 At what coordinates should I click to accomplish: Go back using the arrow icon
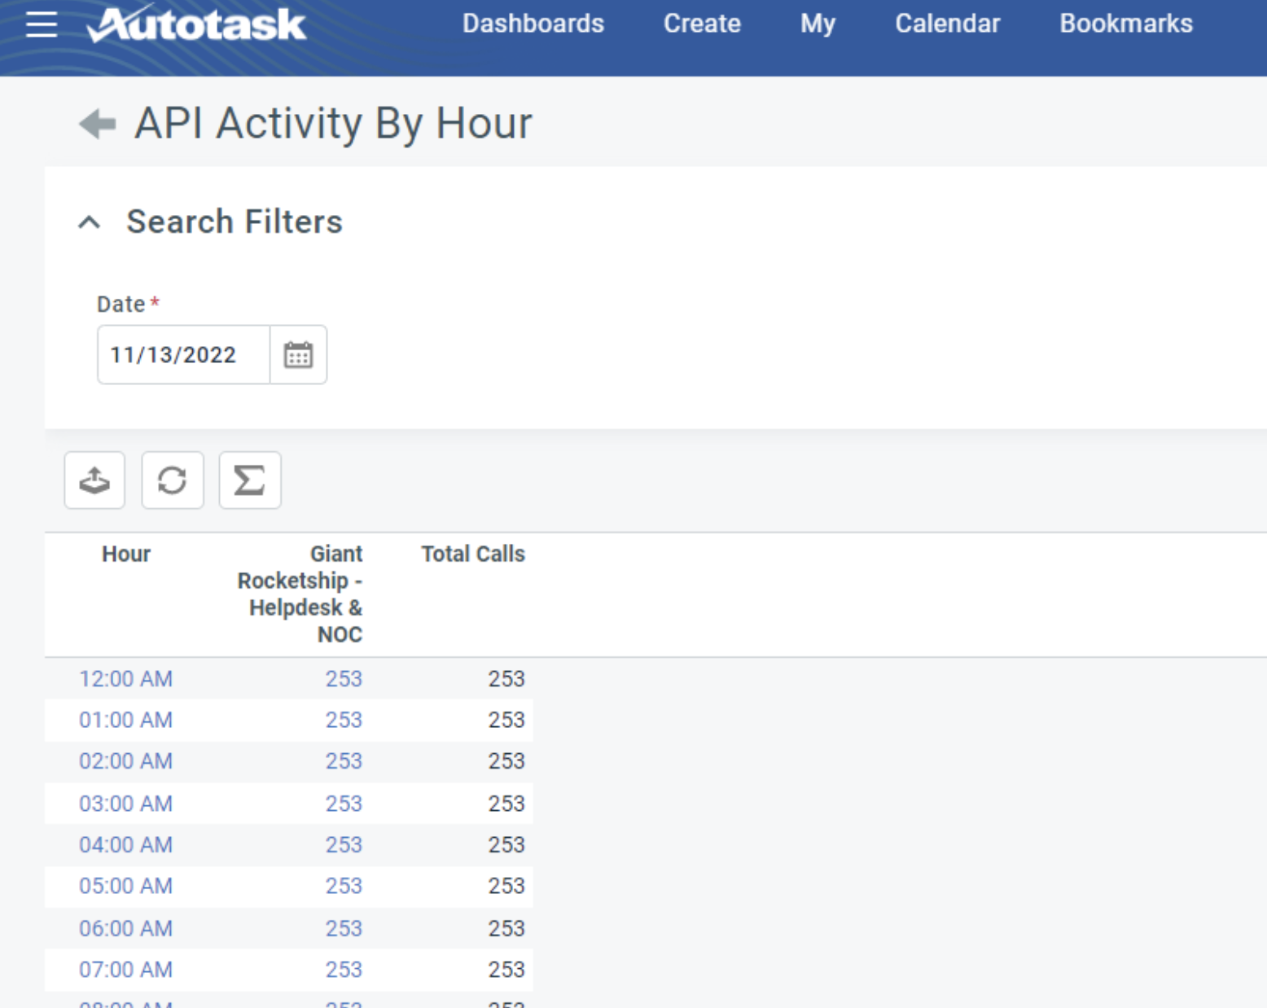98,125
